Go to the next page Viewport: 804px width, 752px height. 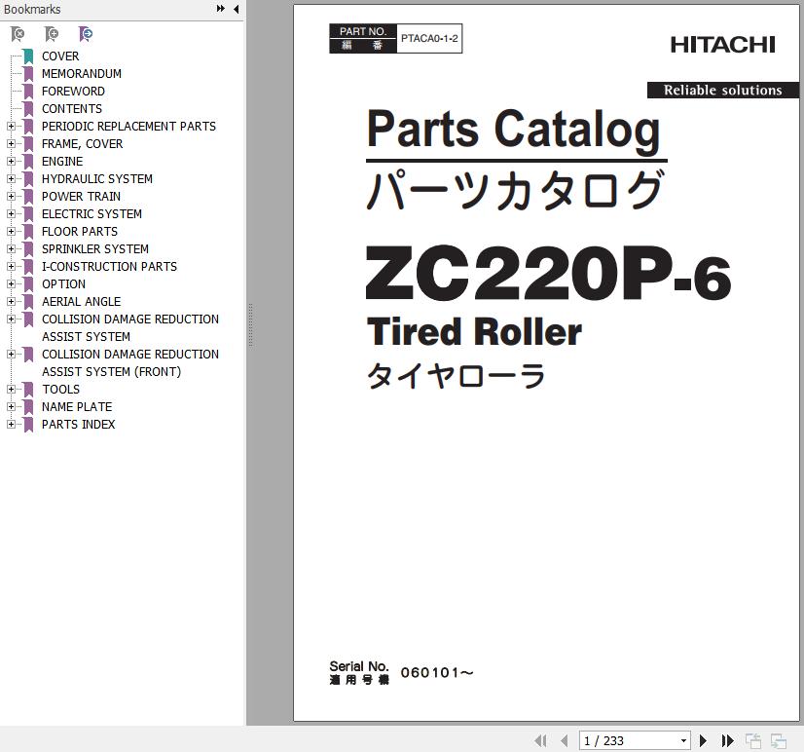pyautogui.click(x=704, y=740)
